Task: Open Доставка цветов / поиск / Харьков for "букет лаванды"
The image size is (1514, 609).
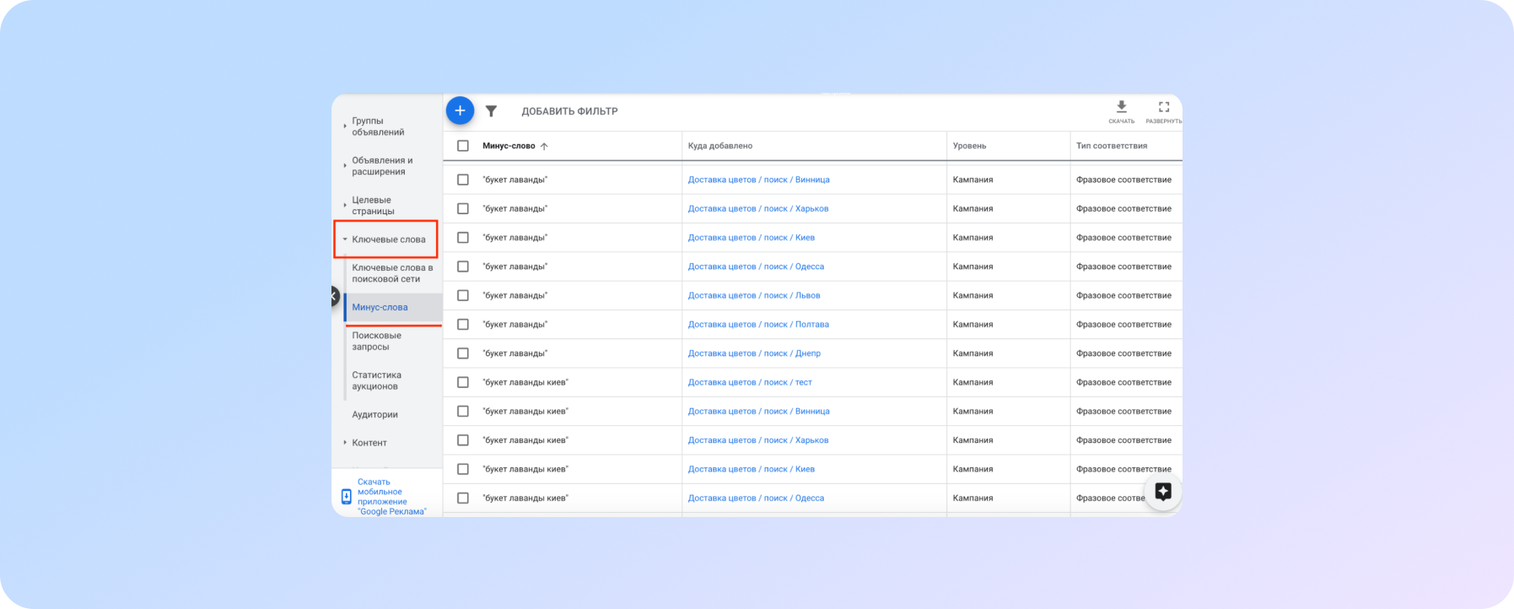Action: point(758,208)
